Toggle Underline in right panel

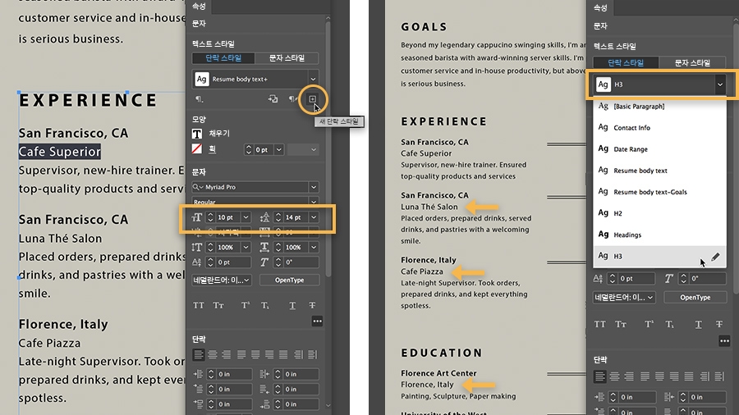coord(699,324)
